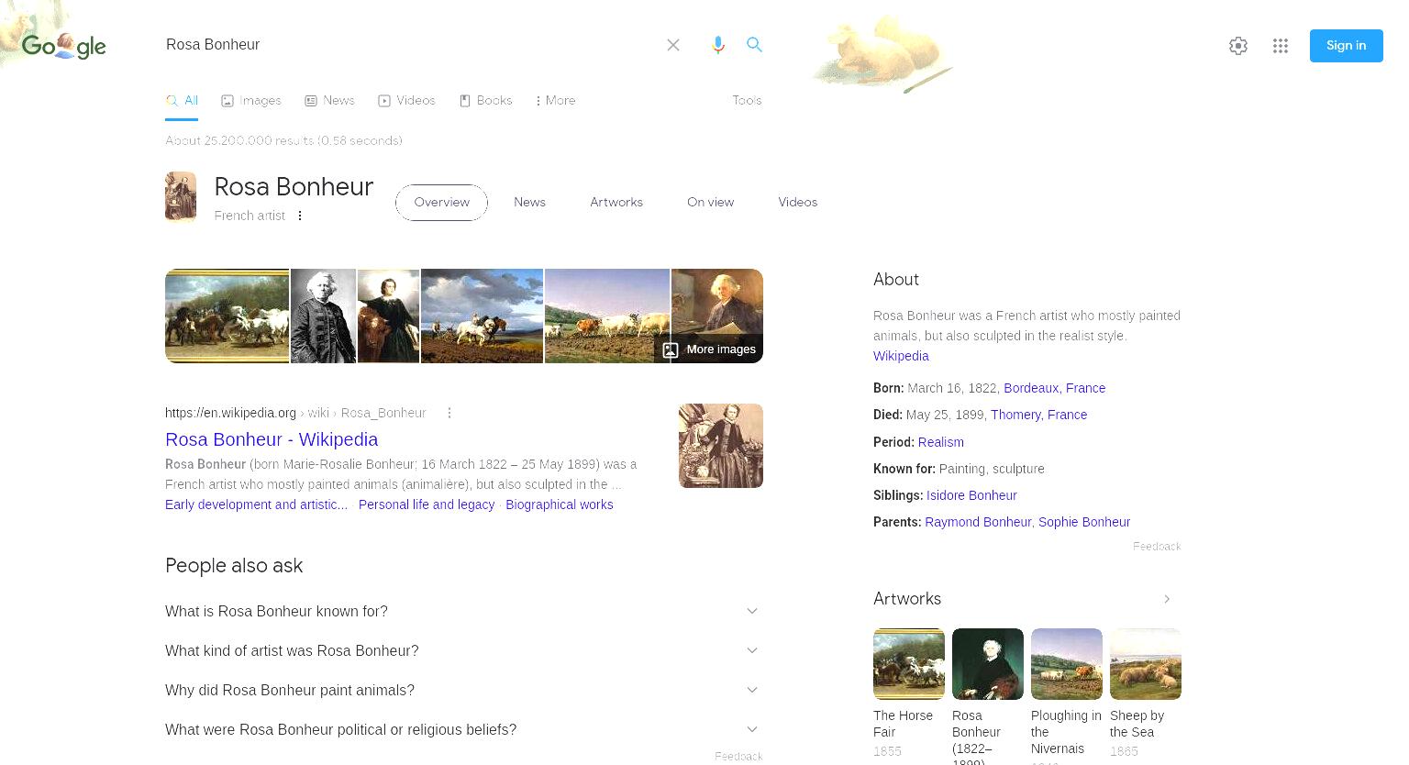Image resolution: width=1409 pixels, height=765 pixels.
Task: Open black-and-white portrait photo in carousel
Action: [323, 316]
